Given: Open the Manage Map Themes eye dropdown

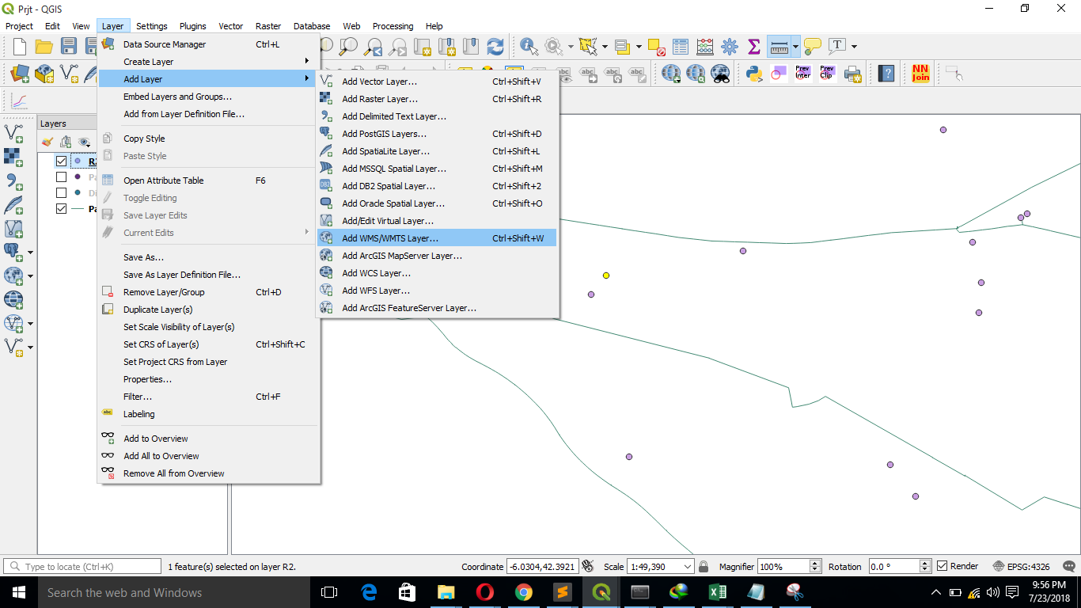Looking at the screenshot, I should click(x=84, y=142).
